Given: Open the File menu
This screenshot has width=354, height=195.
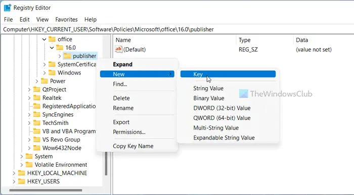Looking at the screenshot, I should 9,20.
